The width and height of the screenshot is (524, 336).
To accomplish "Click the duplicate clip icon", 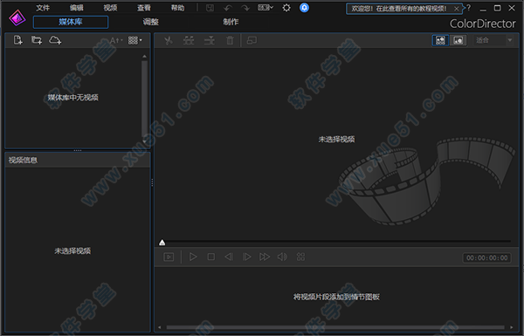I will click(252, 40).
